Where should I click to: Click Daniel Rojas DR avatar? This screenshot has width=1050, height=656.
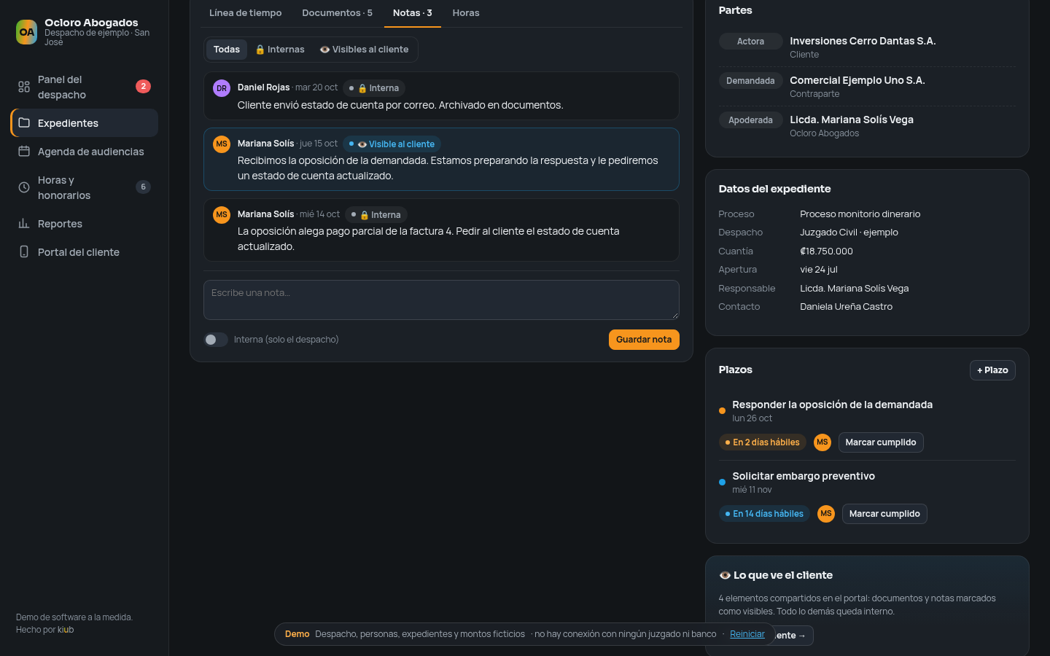tap(222, 88)
